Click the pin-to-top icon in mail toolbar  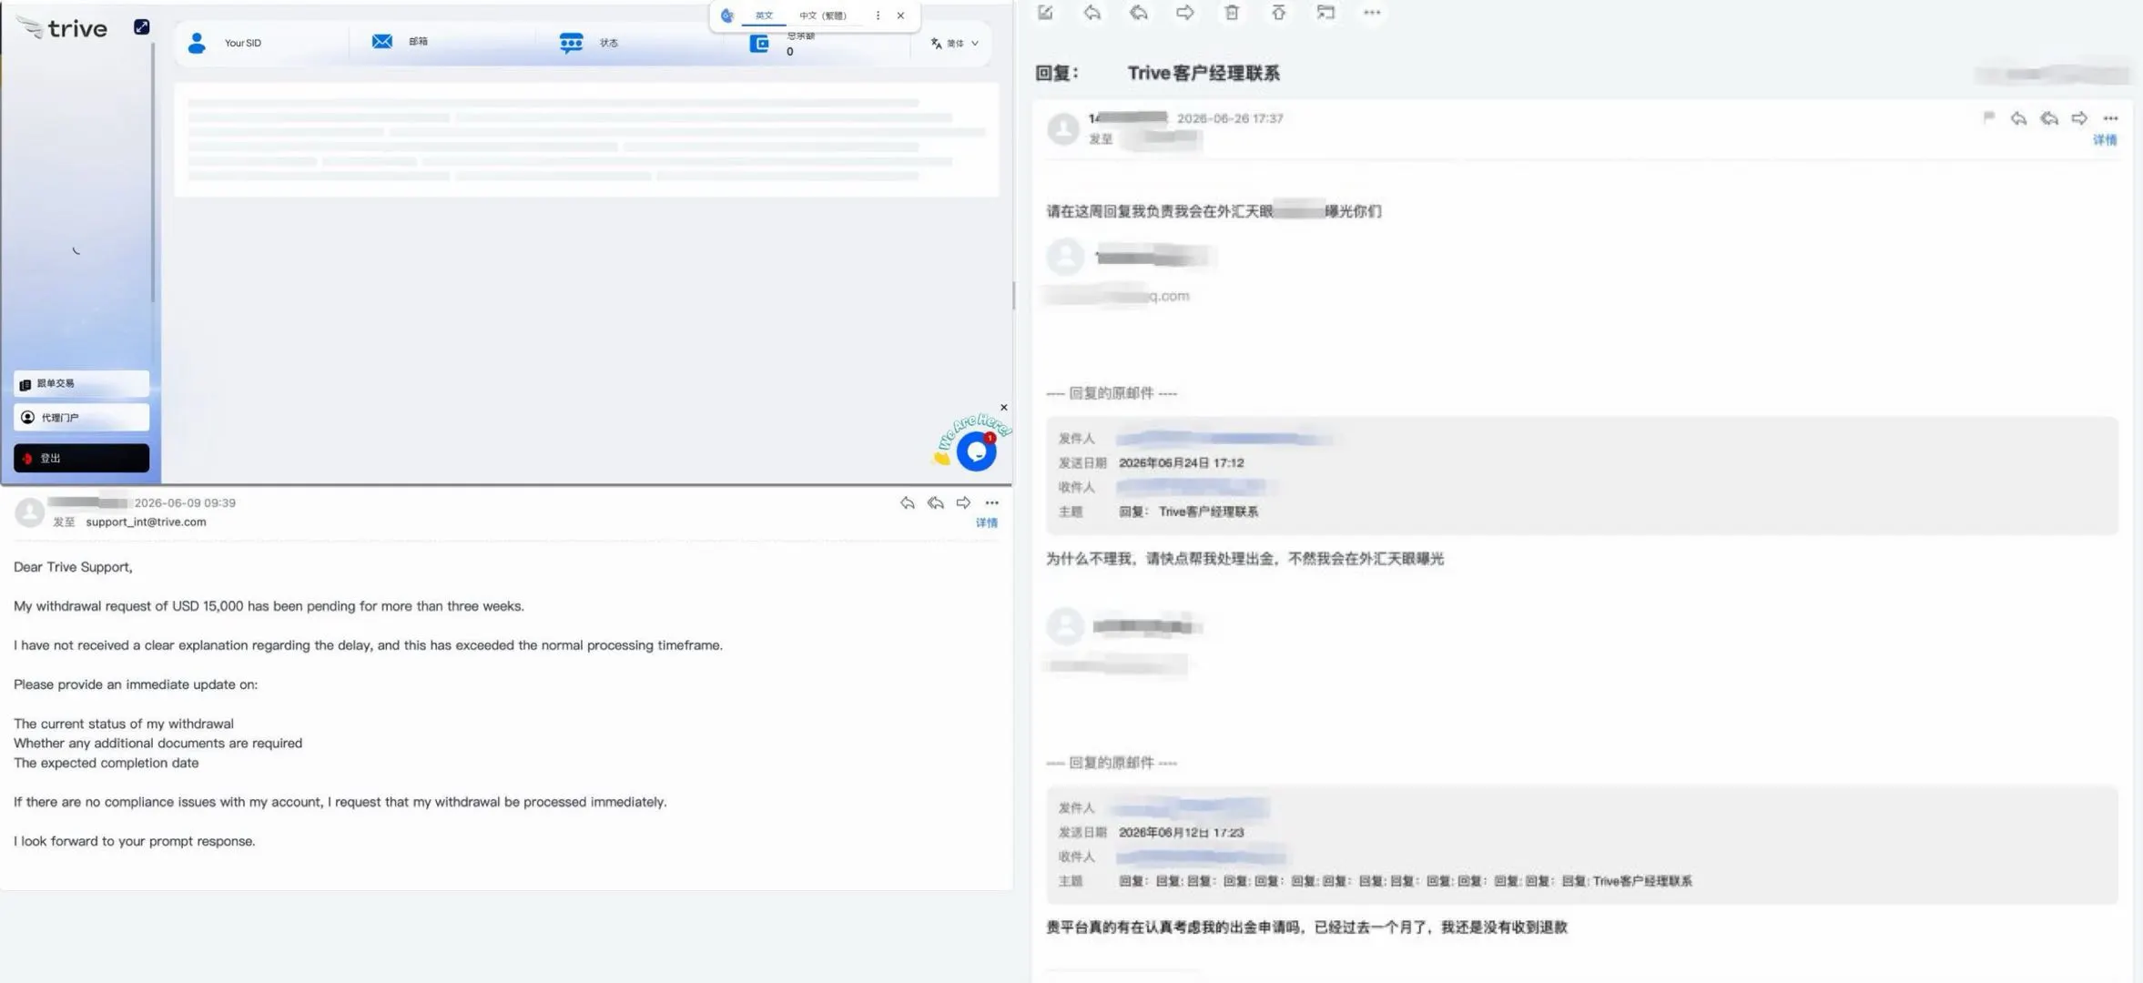pyautogui.click(x=1279, y=13)
